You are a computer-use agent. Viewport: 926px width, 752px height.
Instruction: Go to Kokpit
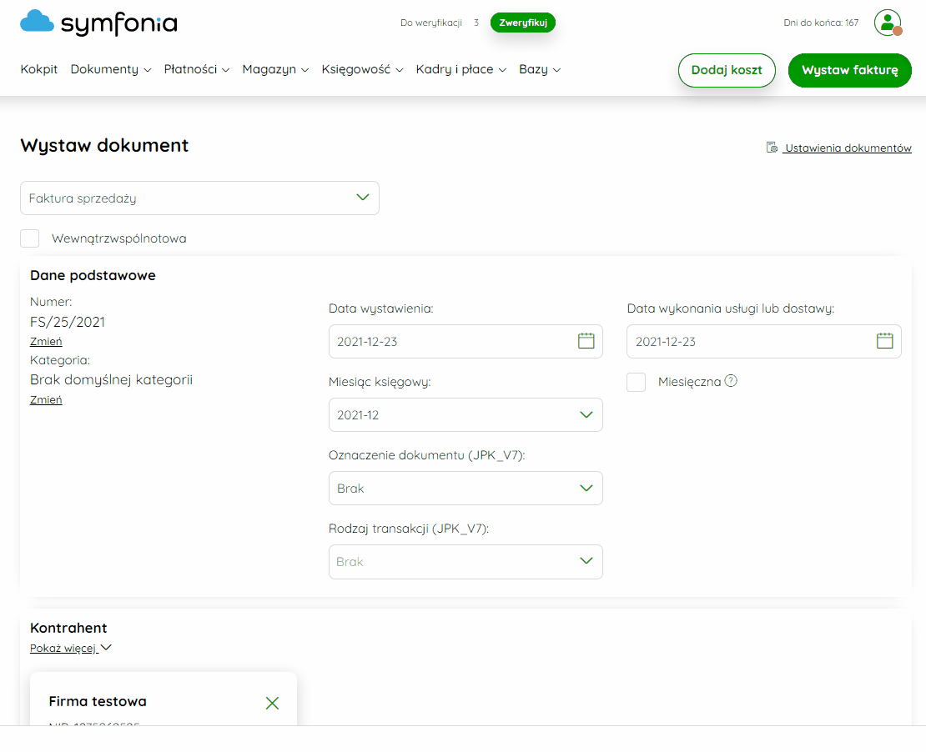(39, 69)
